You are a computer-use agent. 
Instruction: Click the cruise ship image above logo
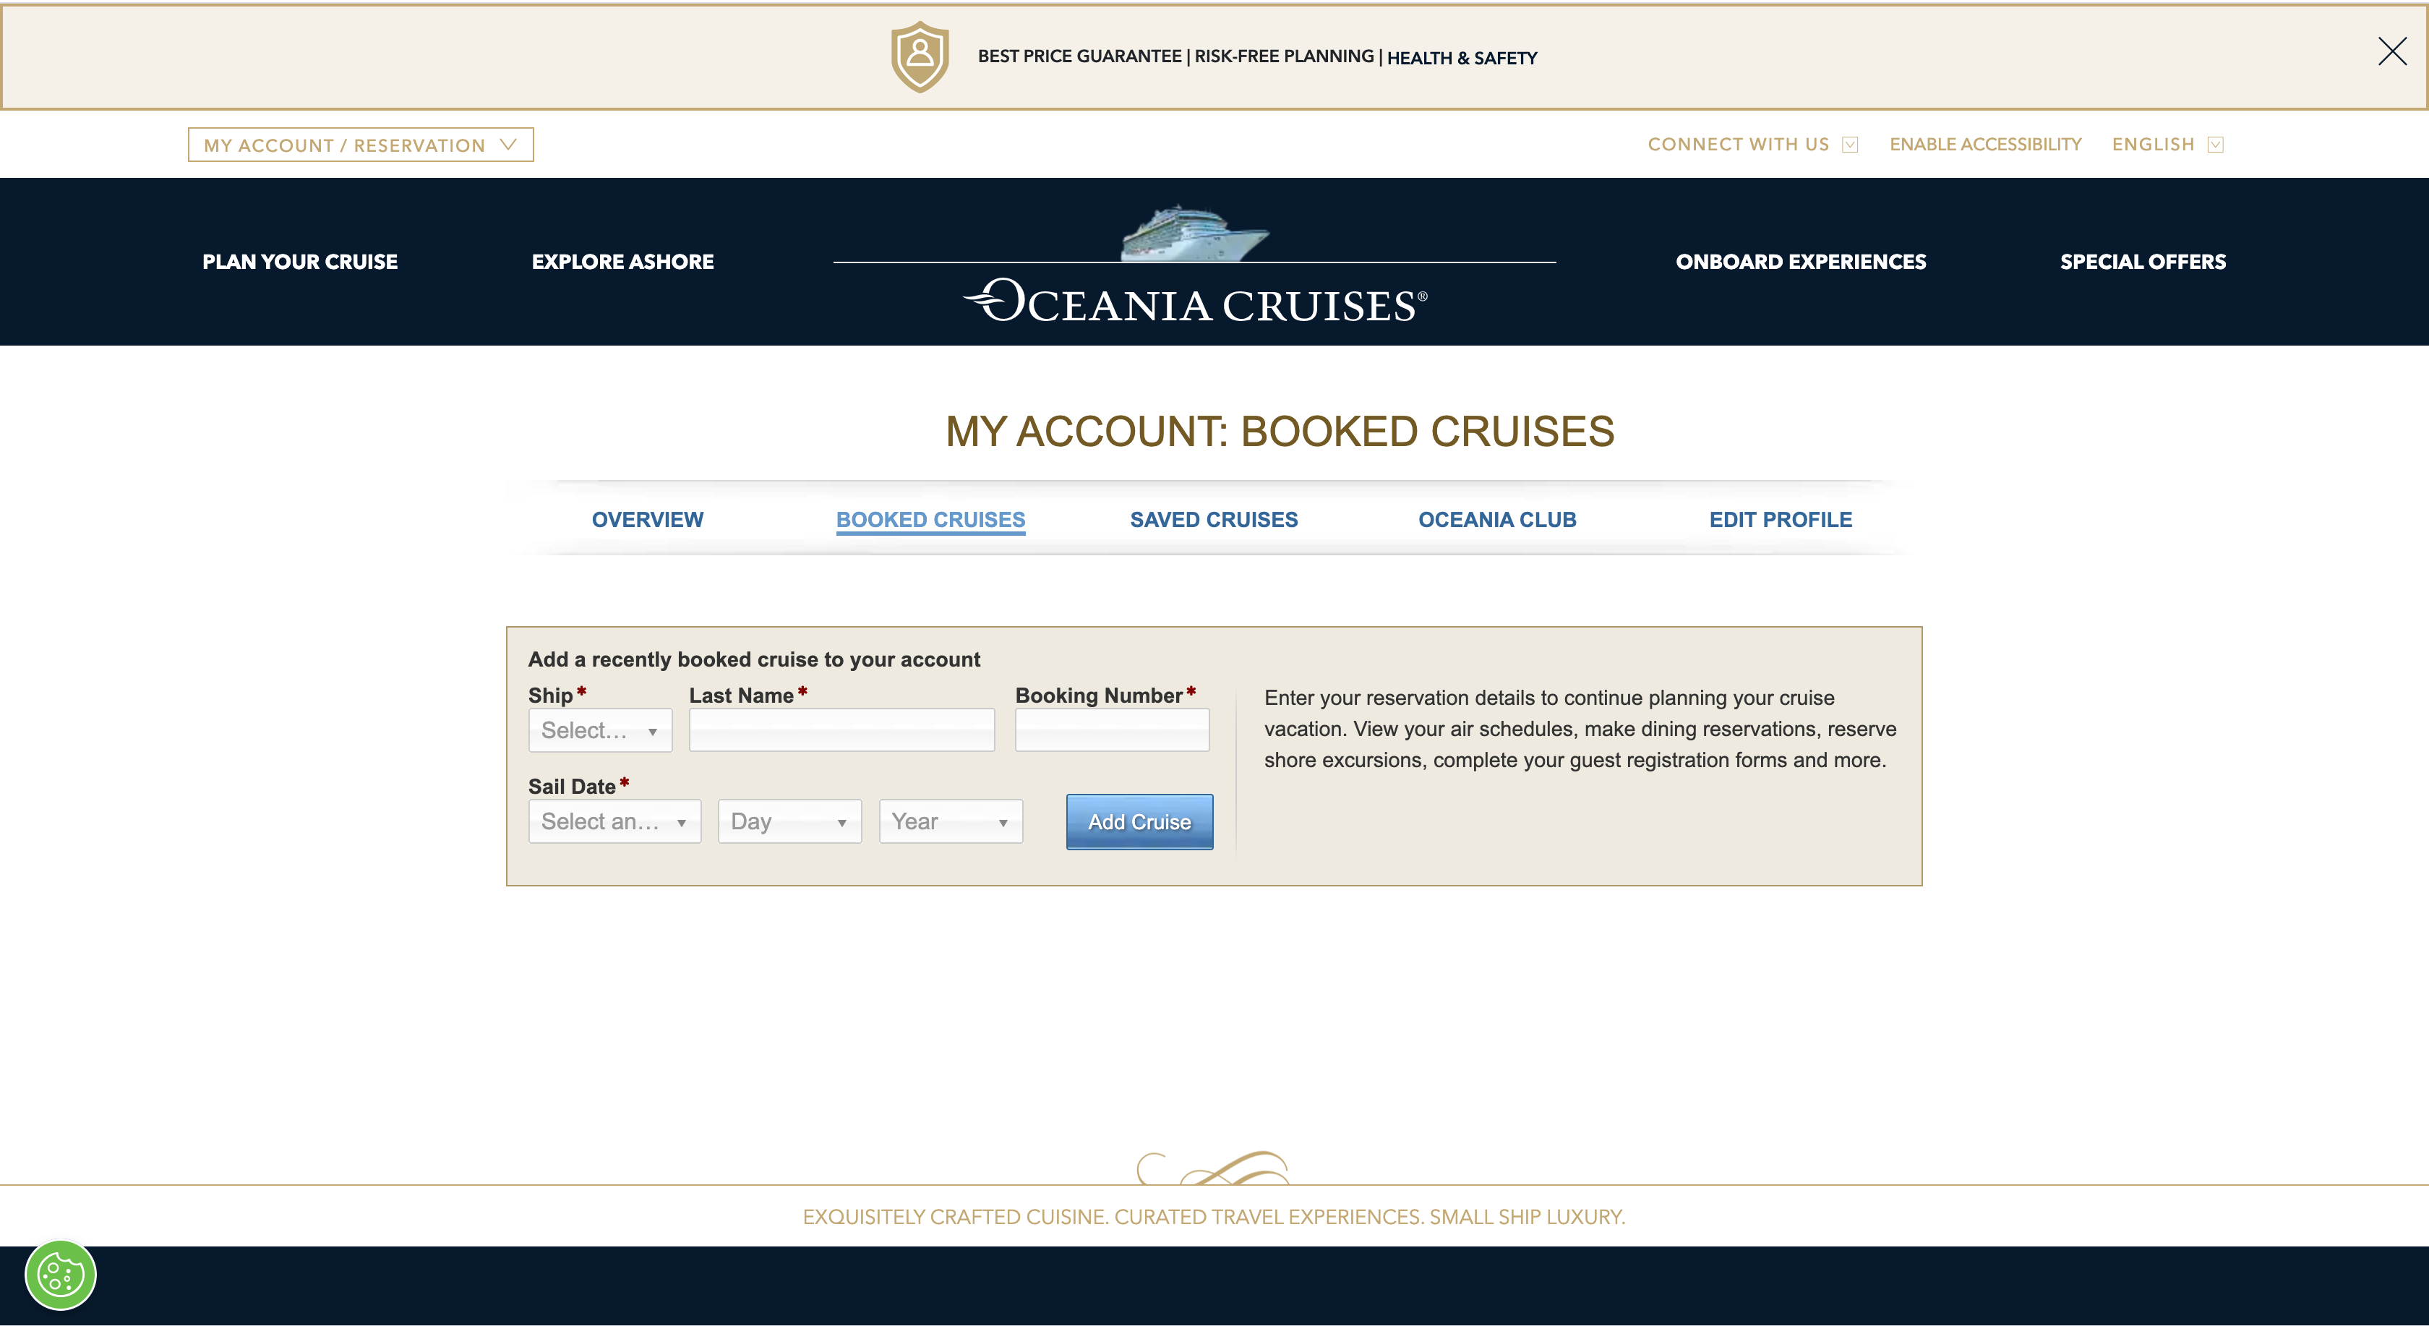coord(1195,231)
